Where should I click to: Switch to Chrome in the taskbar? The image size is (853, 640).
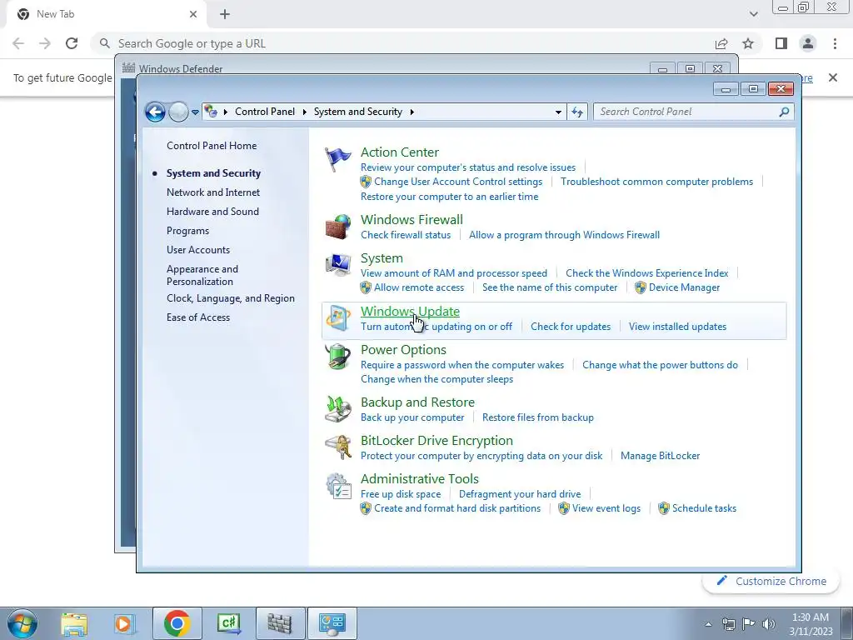click(177, 623)
